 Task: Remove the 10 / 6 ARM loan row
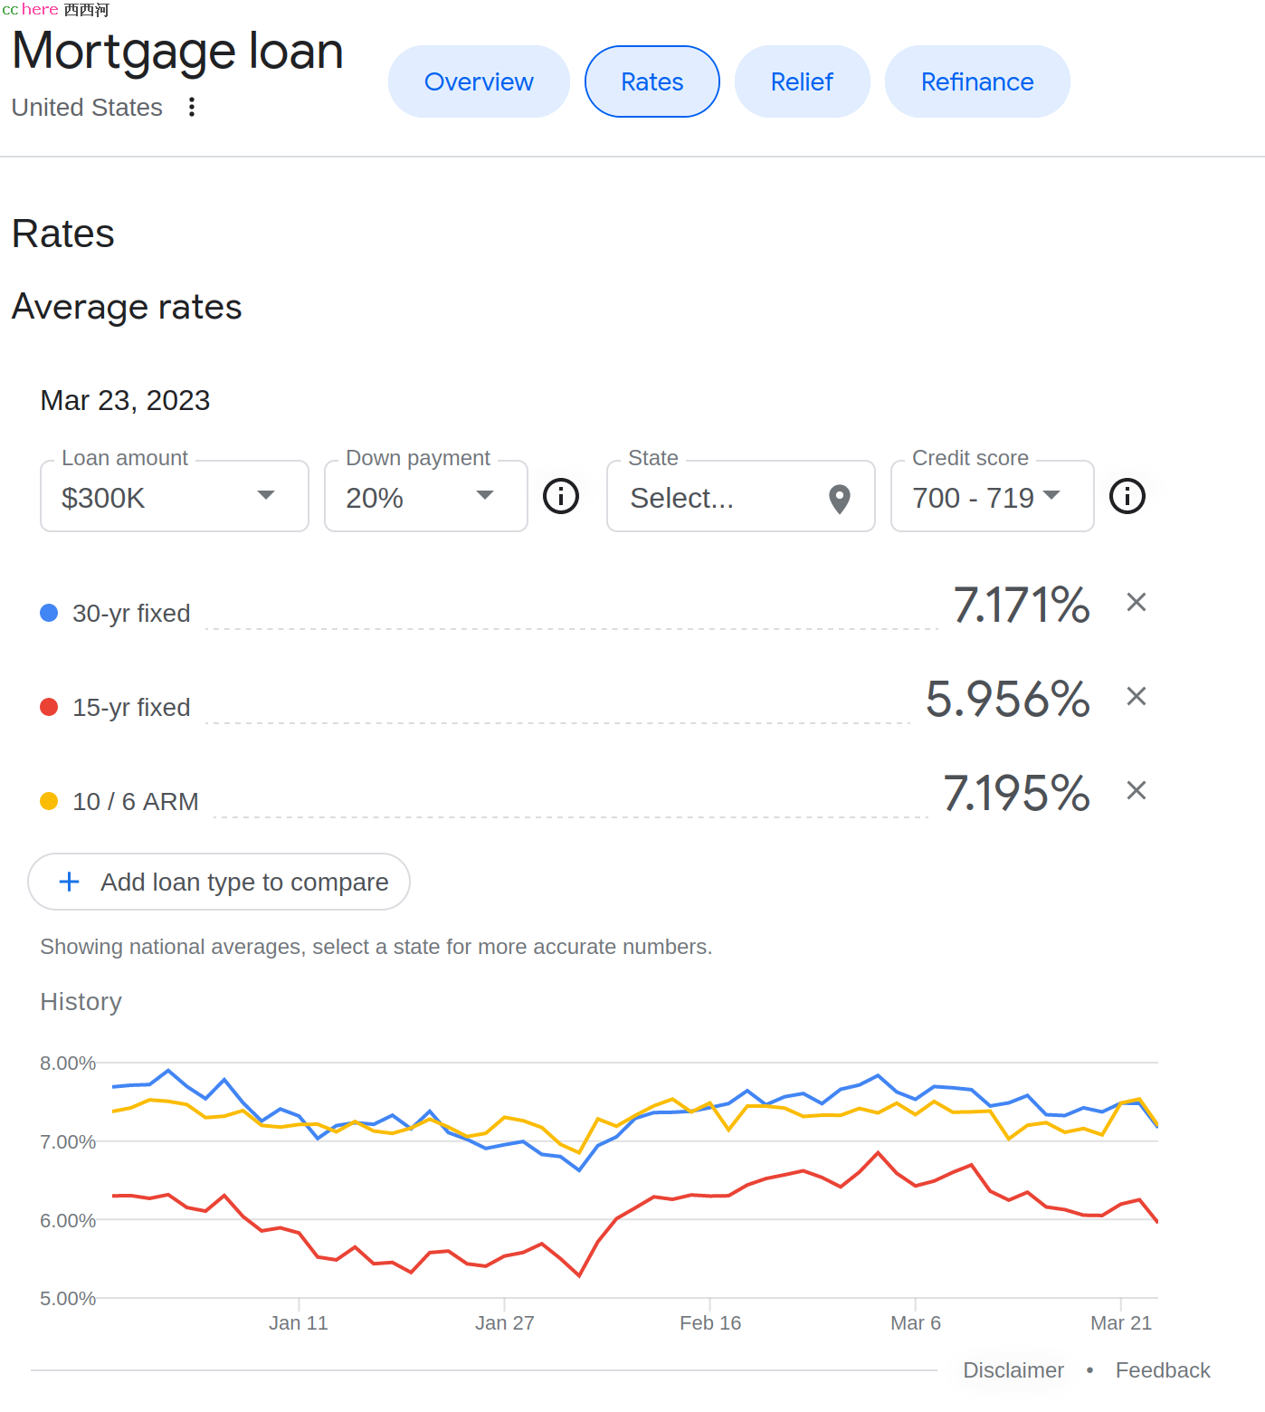pyautogui.click(x=1137, y=790)
